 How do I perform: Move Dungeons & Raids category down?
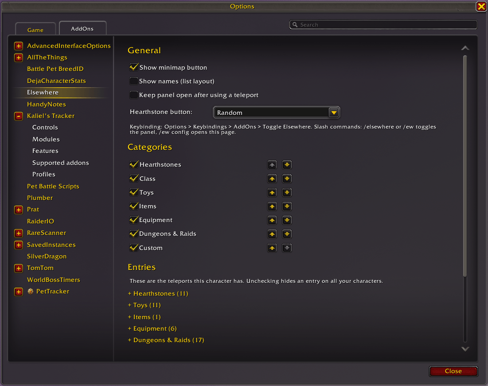[x=287, y=234]
